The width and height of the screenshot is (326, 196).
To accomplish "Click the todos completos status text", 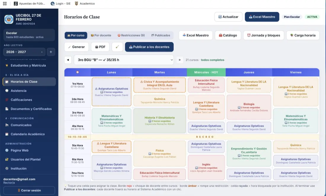I will tap(212, 60).
